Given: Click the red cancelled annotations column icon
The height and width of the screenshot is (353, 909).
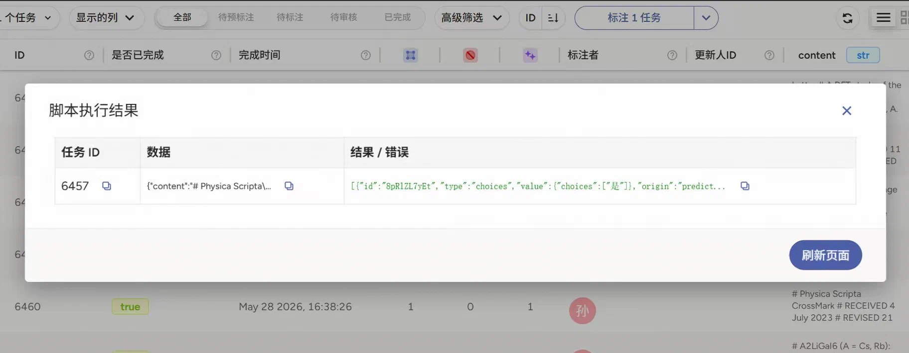Looking at the screenshot, I should 470,55.
